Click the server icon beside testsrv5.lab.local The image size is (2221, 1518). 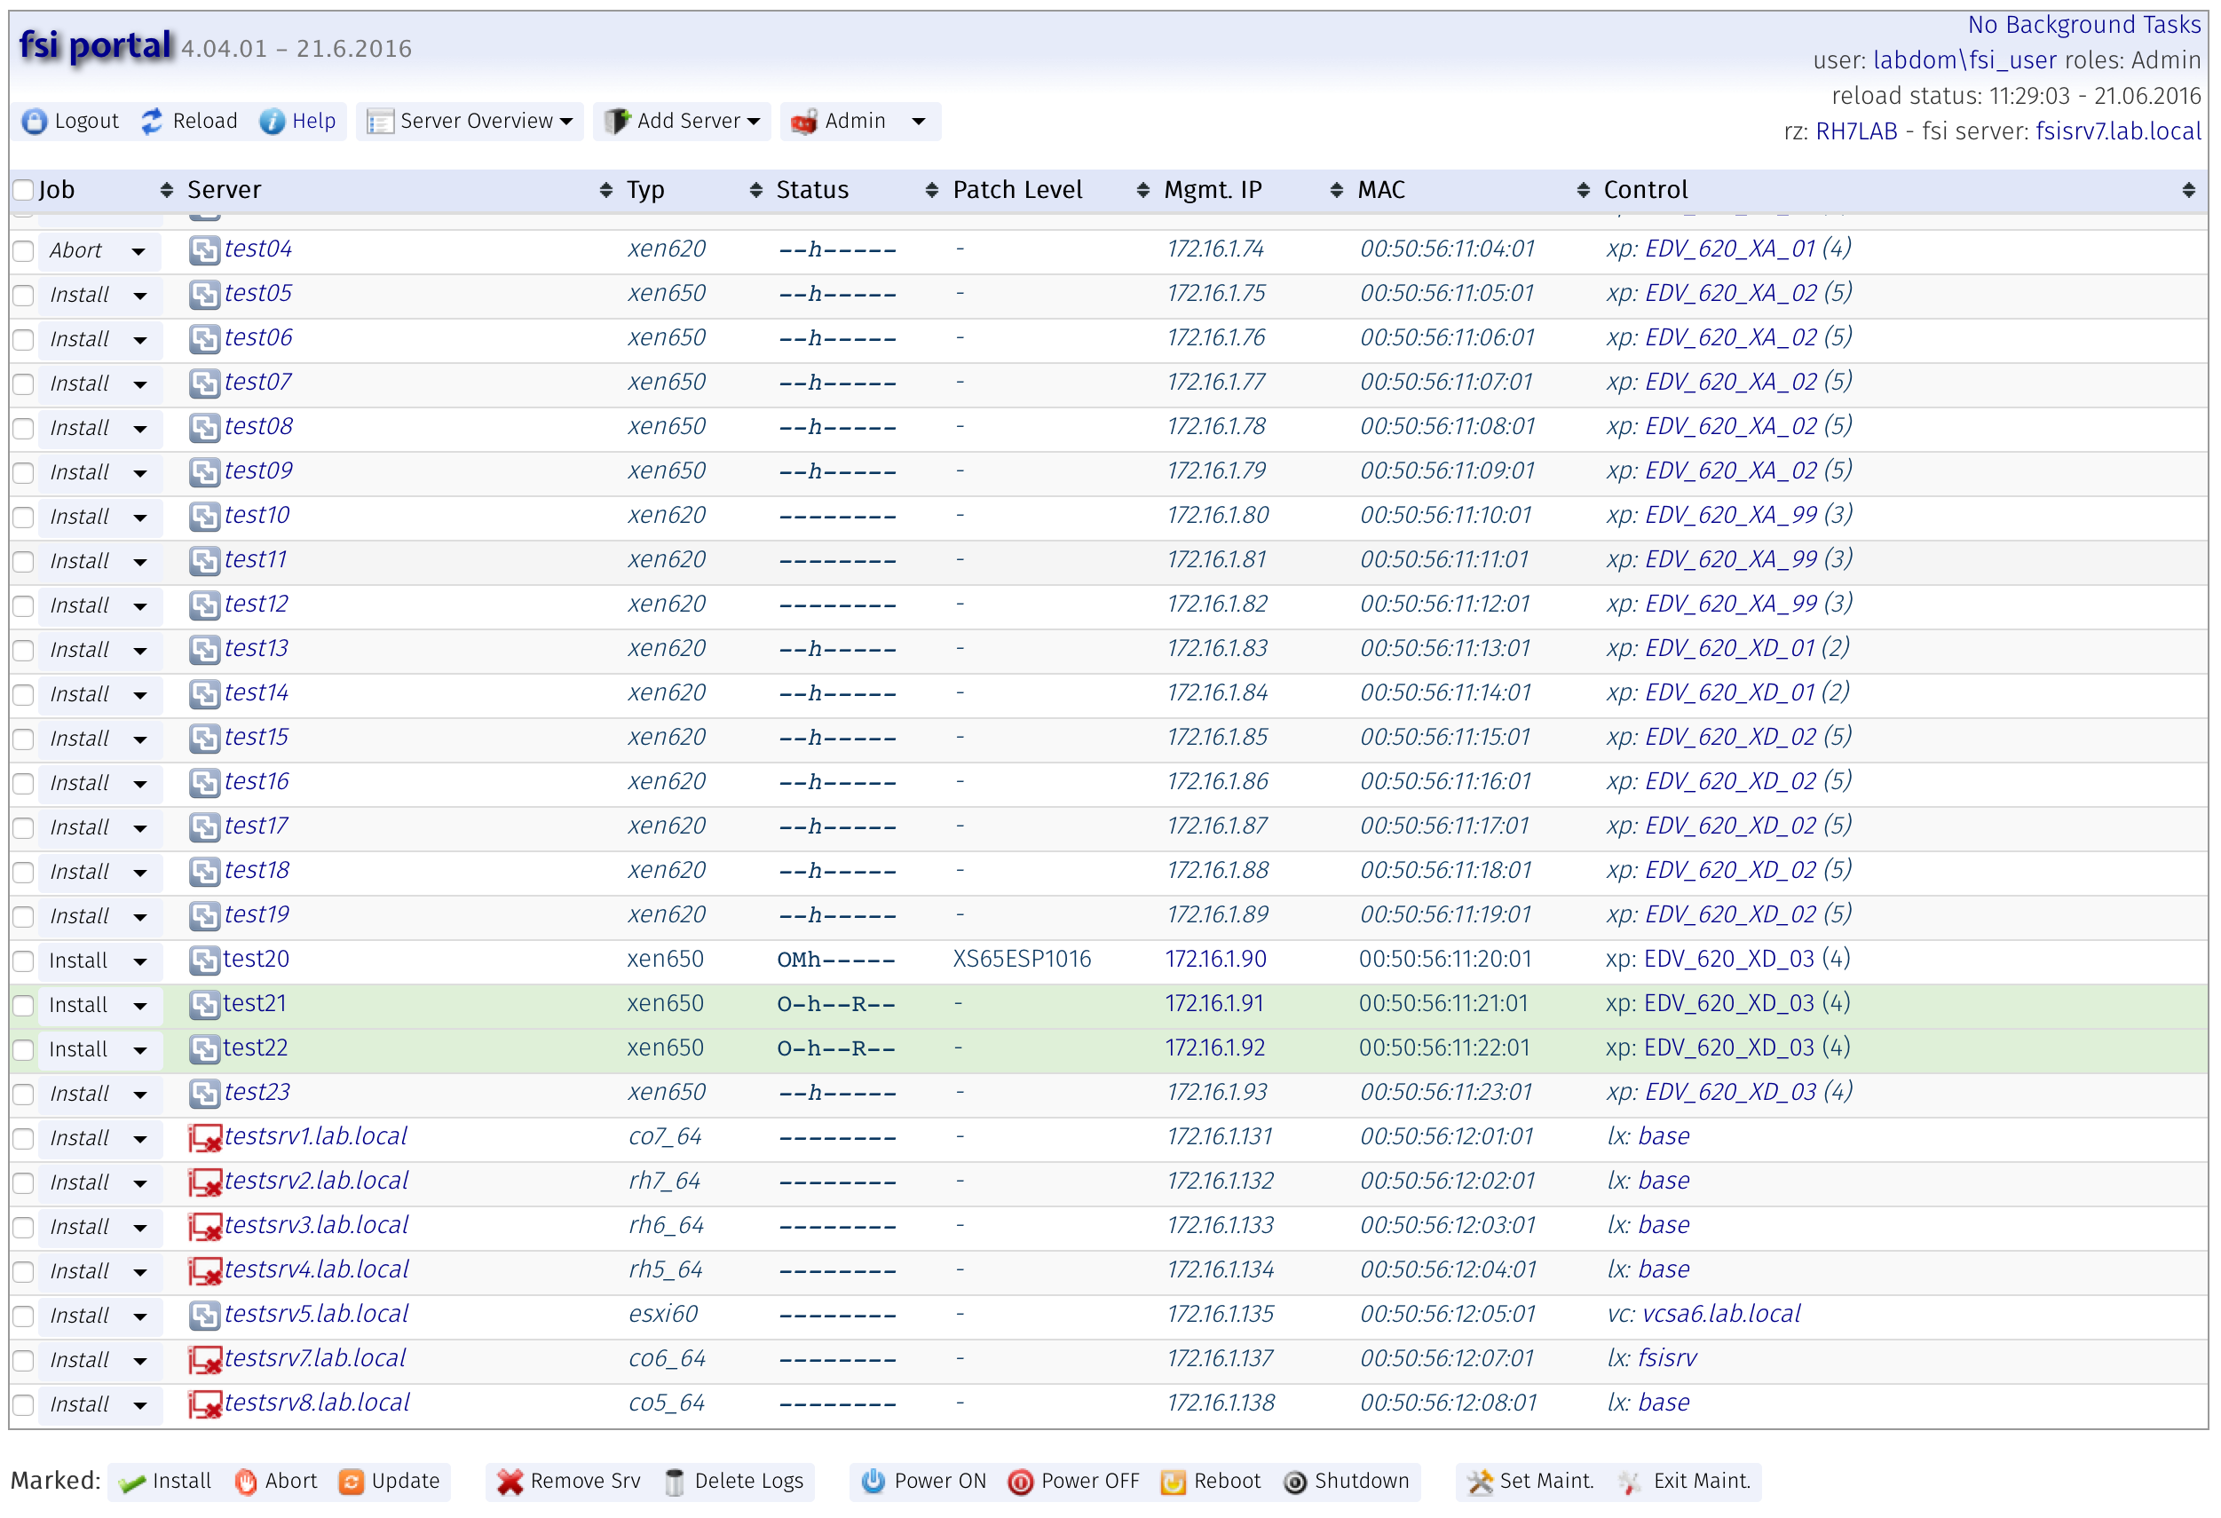(x=204, y=1316)
